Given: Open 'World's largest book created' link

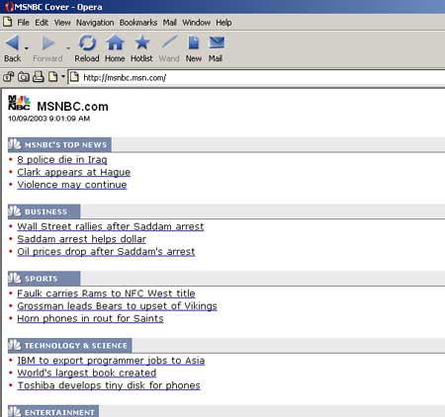Looking at the screenshot, I should tap(87, 373).
